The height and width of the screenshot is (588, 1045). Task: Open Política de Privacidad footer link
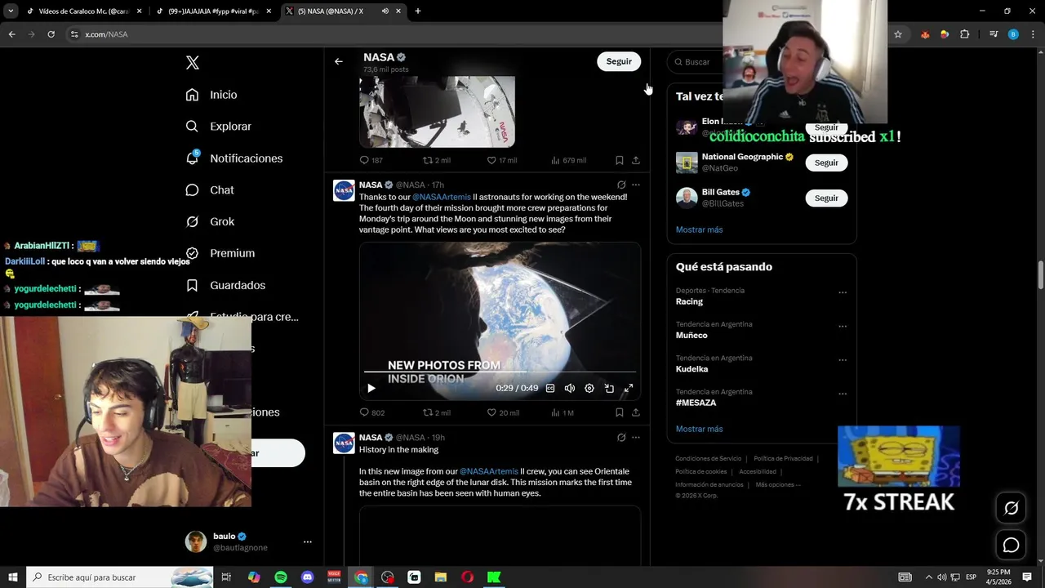pyautogui.click(x=783, y=459)
